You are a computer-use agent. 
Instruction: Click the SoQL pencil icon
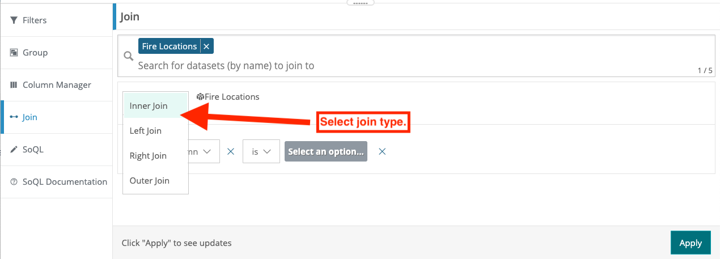pos(14,150)
